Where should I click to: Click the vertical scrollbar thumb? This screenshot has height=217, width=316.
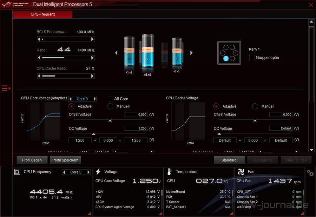point(311,64)
